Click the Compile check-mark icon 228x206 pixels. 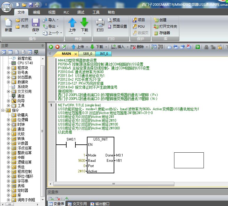click(x=64, y=47)
